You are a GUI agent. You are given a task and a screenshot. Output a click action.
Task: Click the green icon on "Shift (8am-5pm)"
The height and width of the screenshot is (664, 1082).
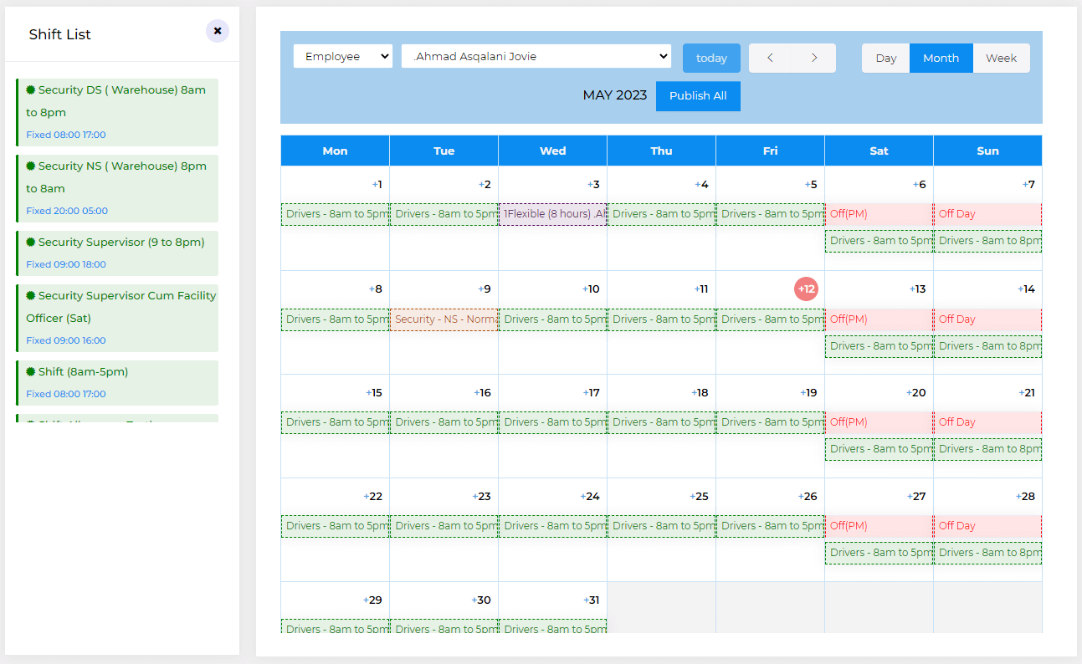click(31, 371)
